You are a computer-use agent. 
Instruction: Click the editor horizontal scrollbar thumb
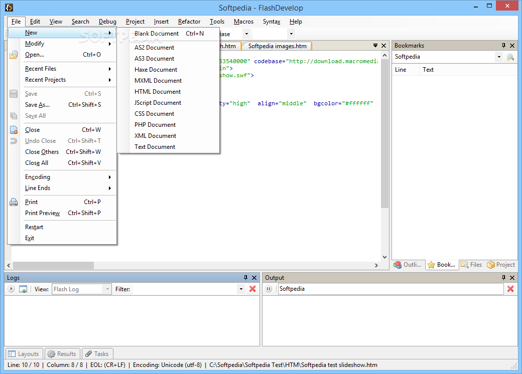tap(53, 265)
